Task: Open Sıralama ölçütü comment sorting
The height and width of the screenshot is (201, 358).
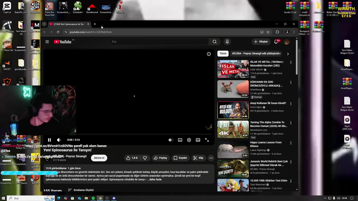Action: [x=81, y=190]
